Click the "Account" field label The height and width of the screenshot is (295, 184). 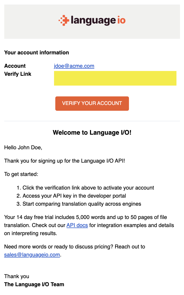coord(15,66)
